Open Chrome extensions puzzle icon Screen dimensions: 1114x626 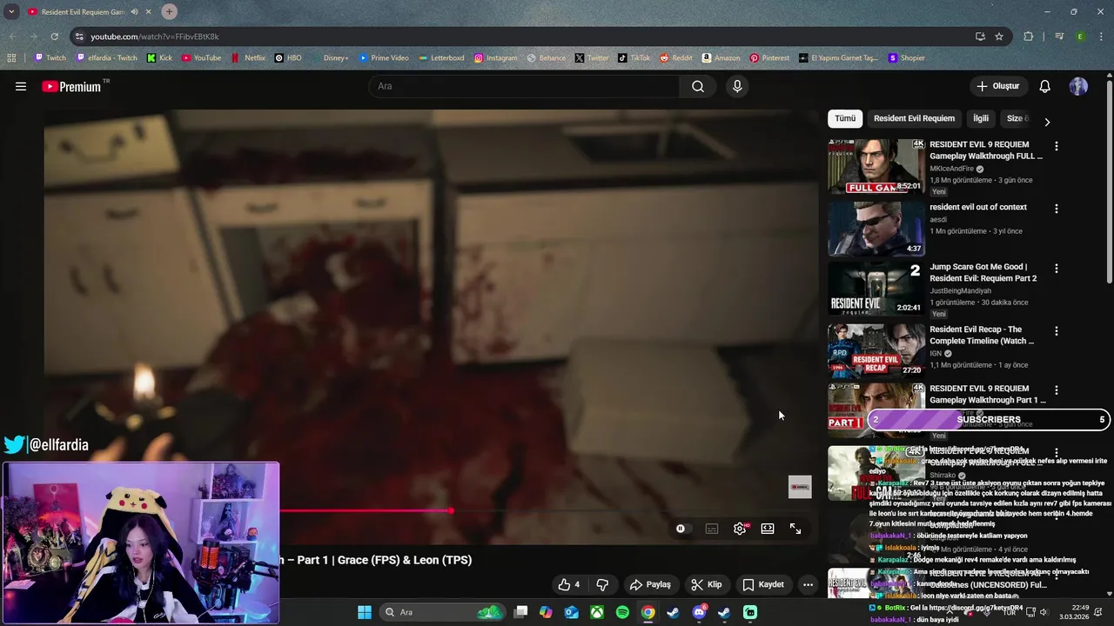[x=1029, y=37]
